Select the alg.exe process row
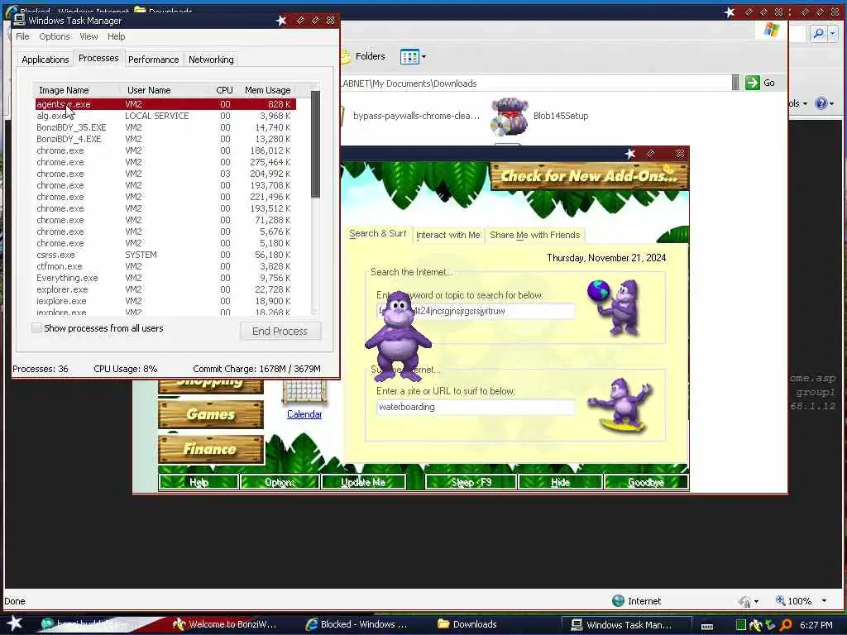 [165, 116]
